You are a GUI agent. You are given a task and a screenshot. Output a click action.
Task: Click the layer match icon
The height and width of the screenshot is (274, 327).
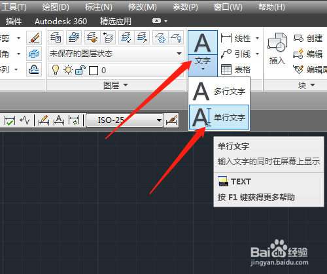(92, 37)
